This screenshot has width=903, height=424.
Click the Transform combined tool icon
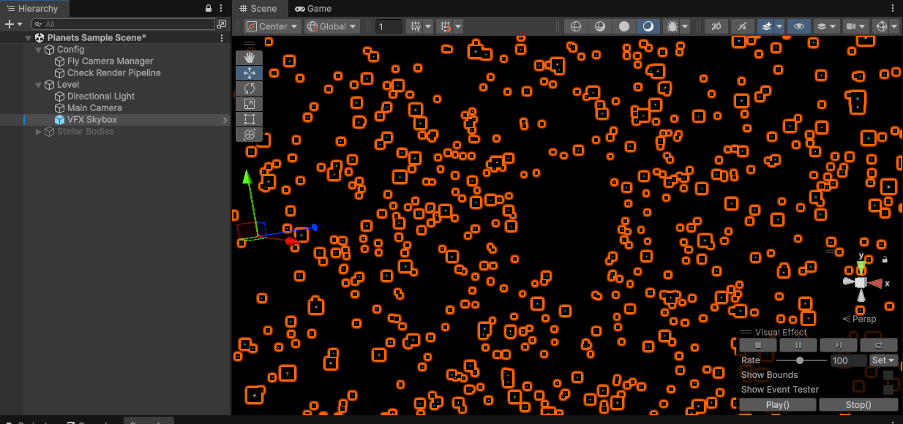[249, 135]
